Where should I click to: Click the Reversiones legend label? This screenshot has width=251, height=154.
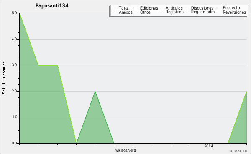tap(234, 12)
